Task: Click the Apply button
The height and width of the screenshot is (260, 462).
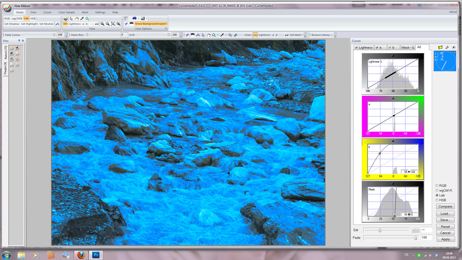Action: (446, 239)
